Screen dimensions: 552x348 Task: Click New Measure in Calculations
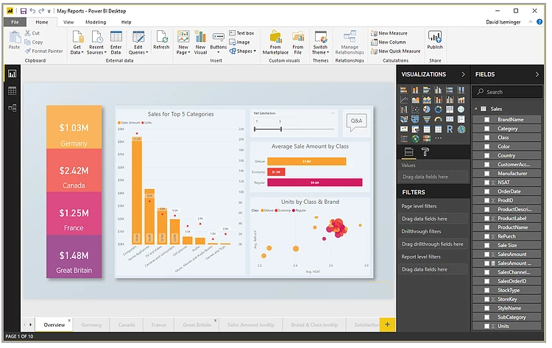(x=389, y=33)
